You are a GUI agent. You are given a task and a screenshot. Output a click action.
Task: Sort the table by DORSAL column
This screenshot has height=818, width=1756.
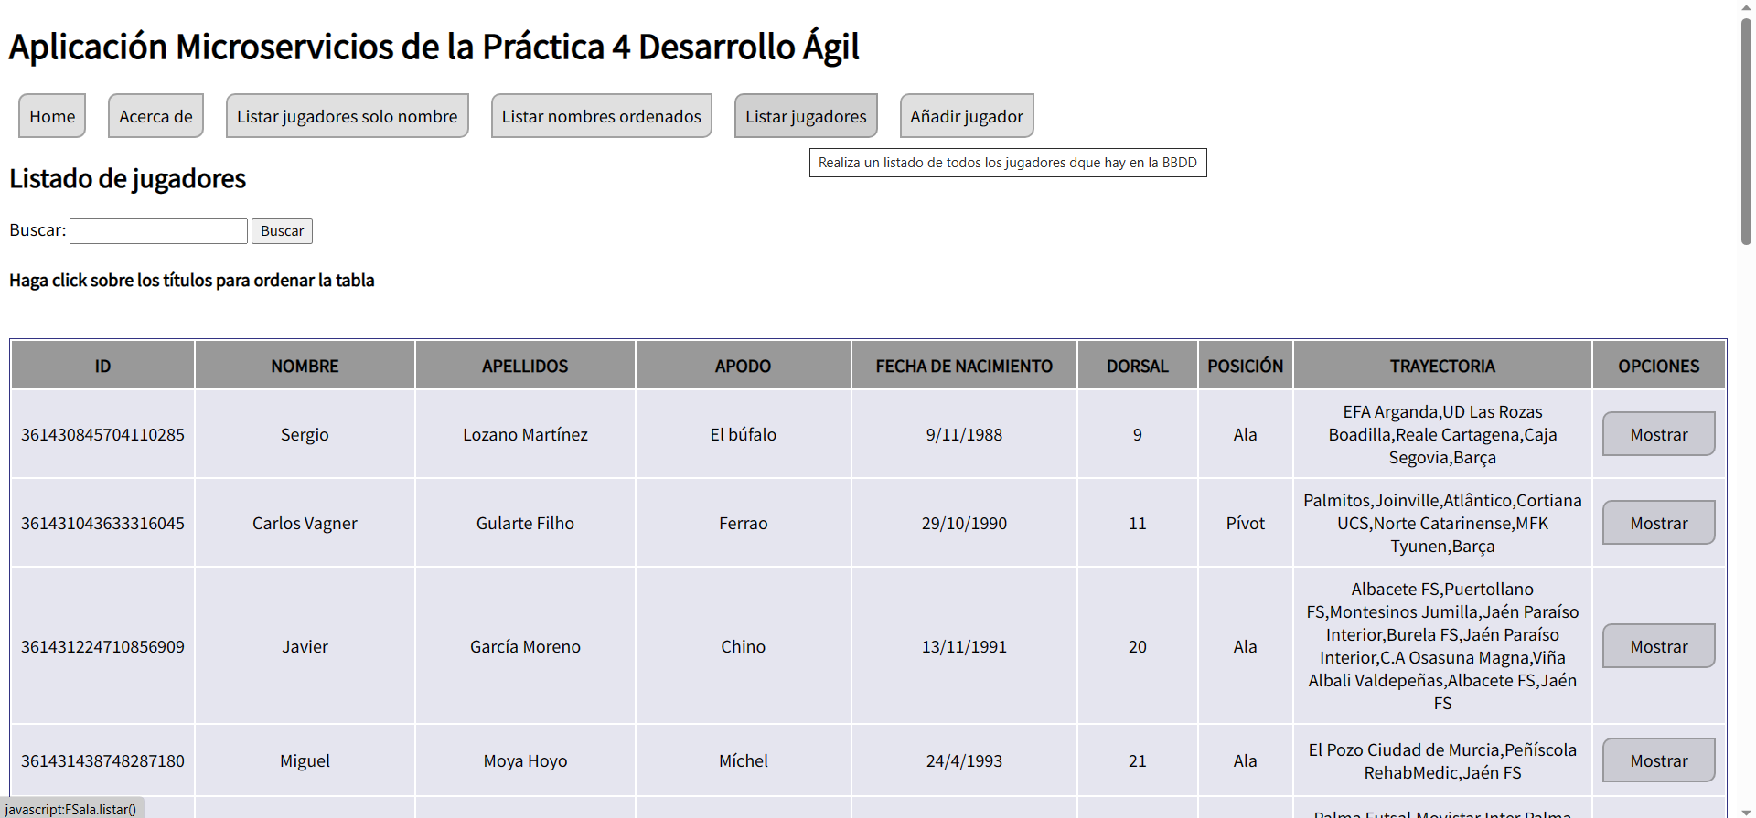coord(1137,365)
